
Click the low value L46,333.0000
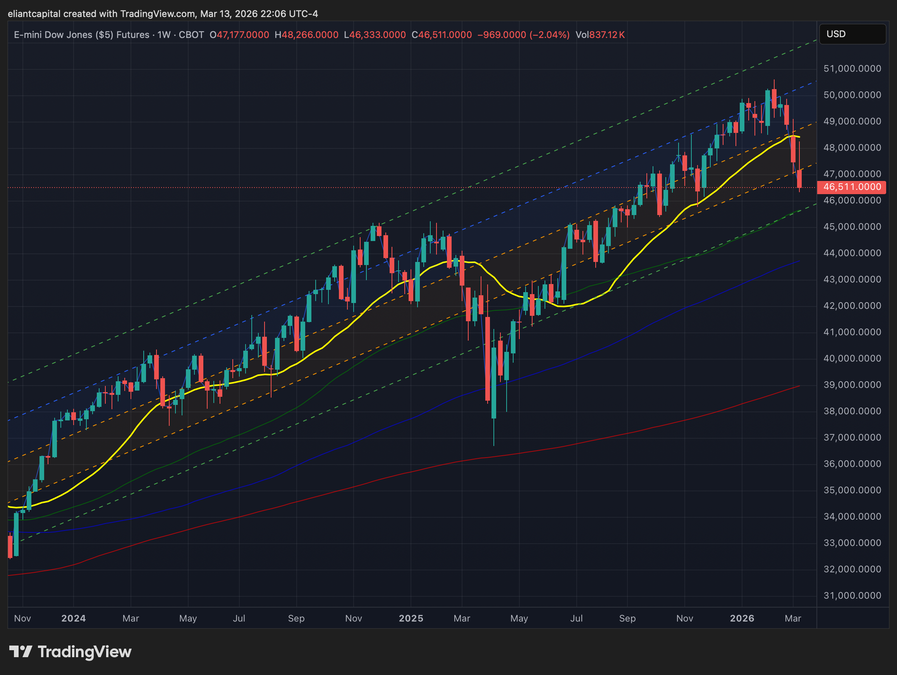[375, 35]
